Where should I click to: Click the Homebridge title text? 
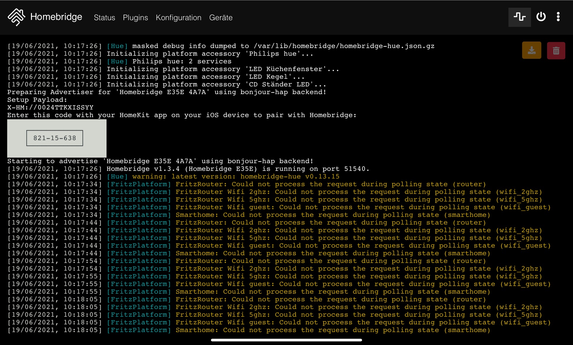tap(56, 17)
